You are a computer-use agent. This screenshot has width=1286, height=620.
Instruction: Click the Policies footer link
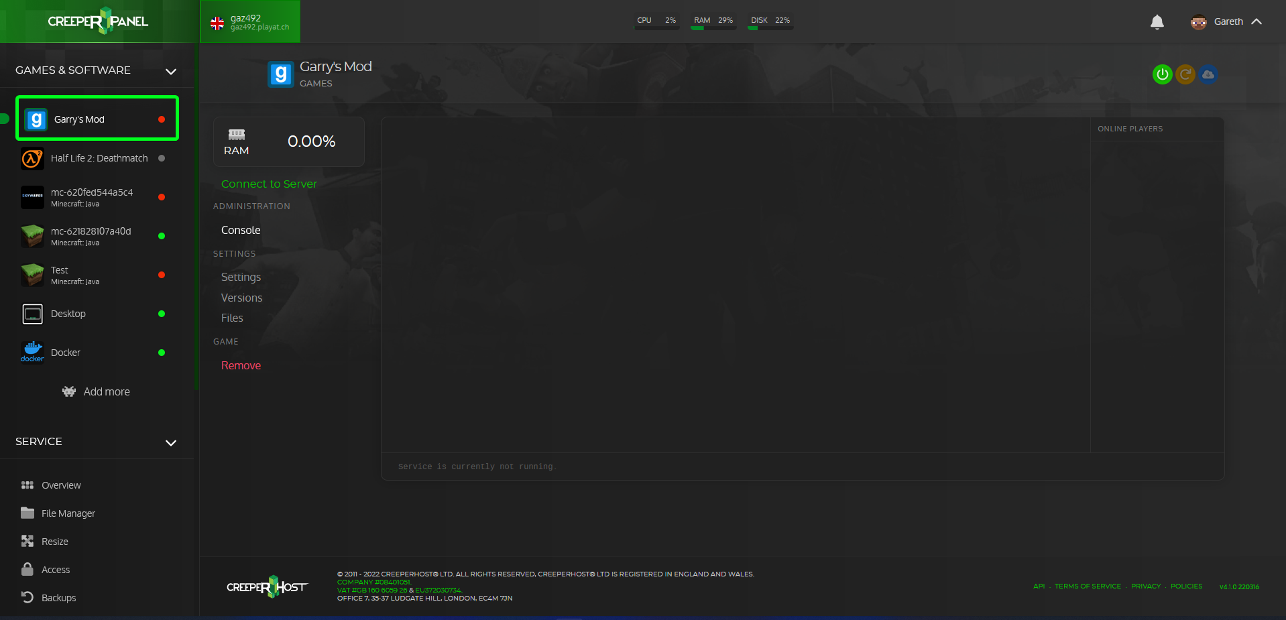click(x=1186, y=586)
